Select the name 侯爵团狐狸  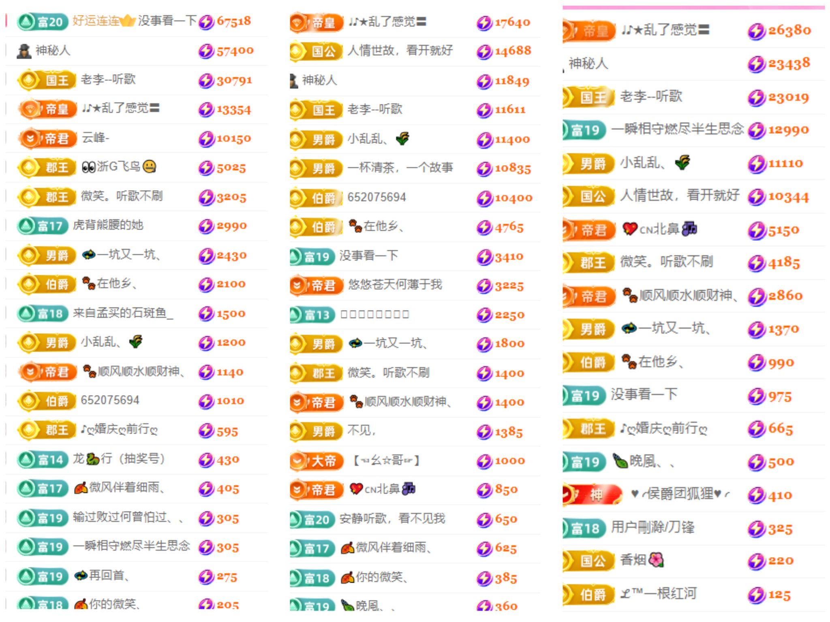[680, 494]
